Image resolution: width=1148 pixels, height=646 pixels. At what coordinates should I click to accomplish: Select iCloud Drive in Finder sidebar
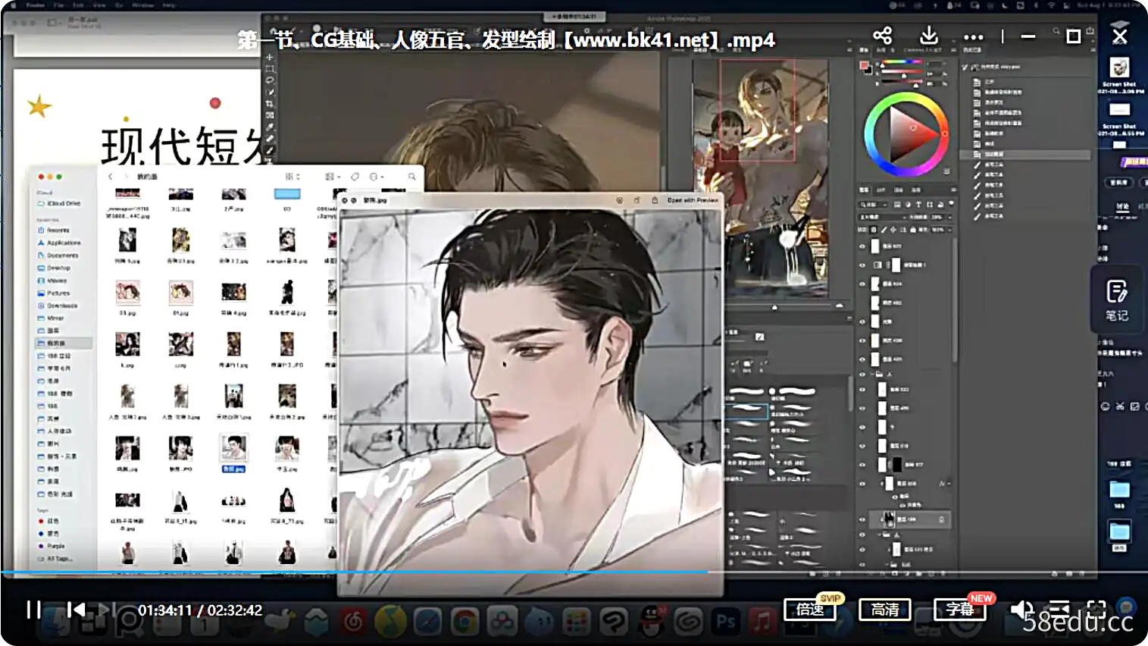click(59, 203)
